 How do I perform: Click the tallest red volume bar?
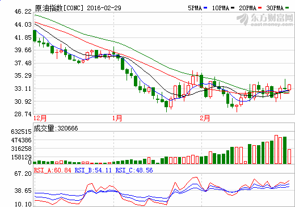[276, 149]
